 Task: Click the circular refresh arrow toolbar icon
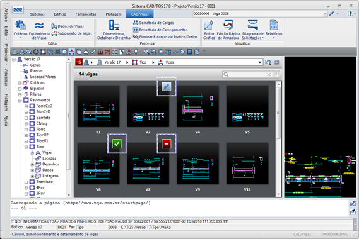(36, 52)
